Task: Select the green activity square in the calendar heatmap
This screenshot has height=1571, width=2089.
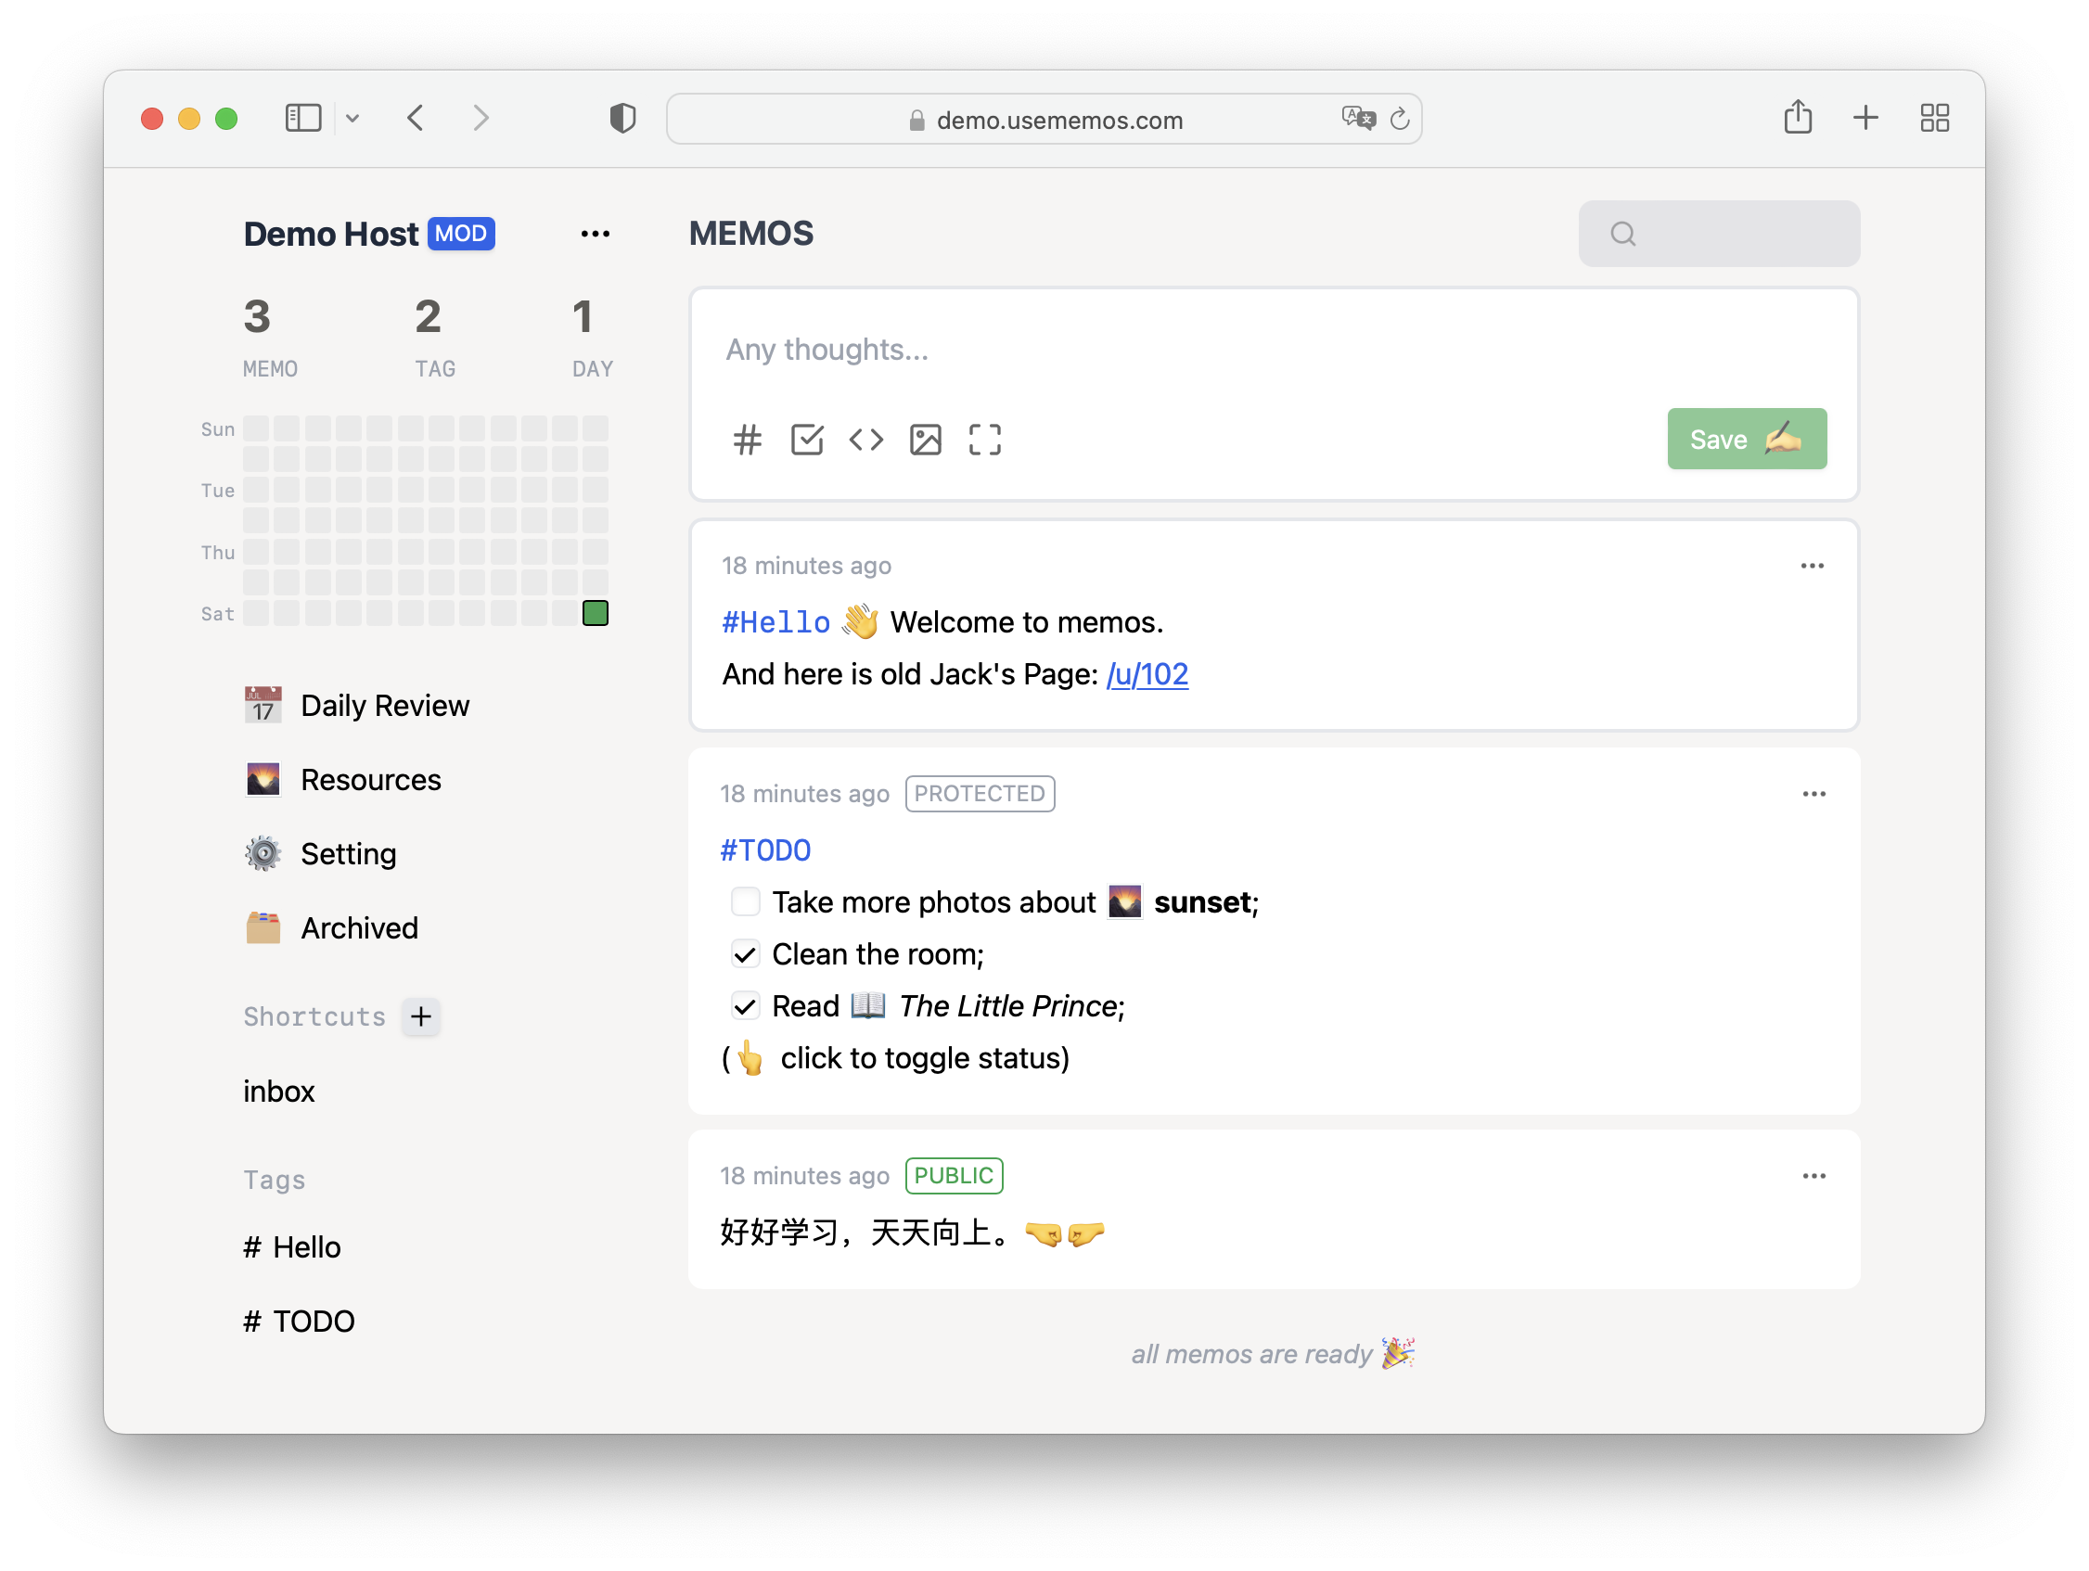Action: 595,614
